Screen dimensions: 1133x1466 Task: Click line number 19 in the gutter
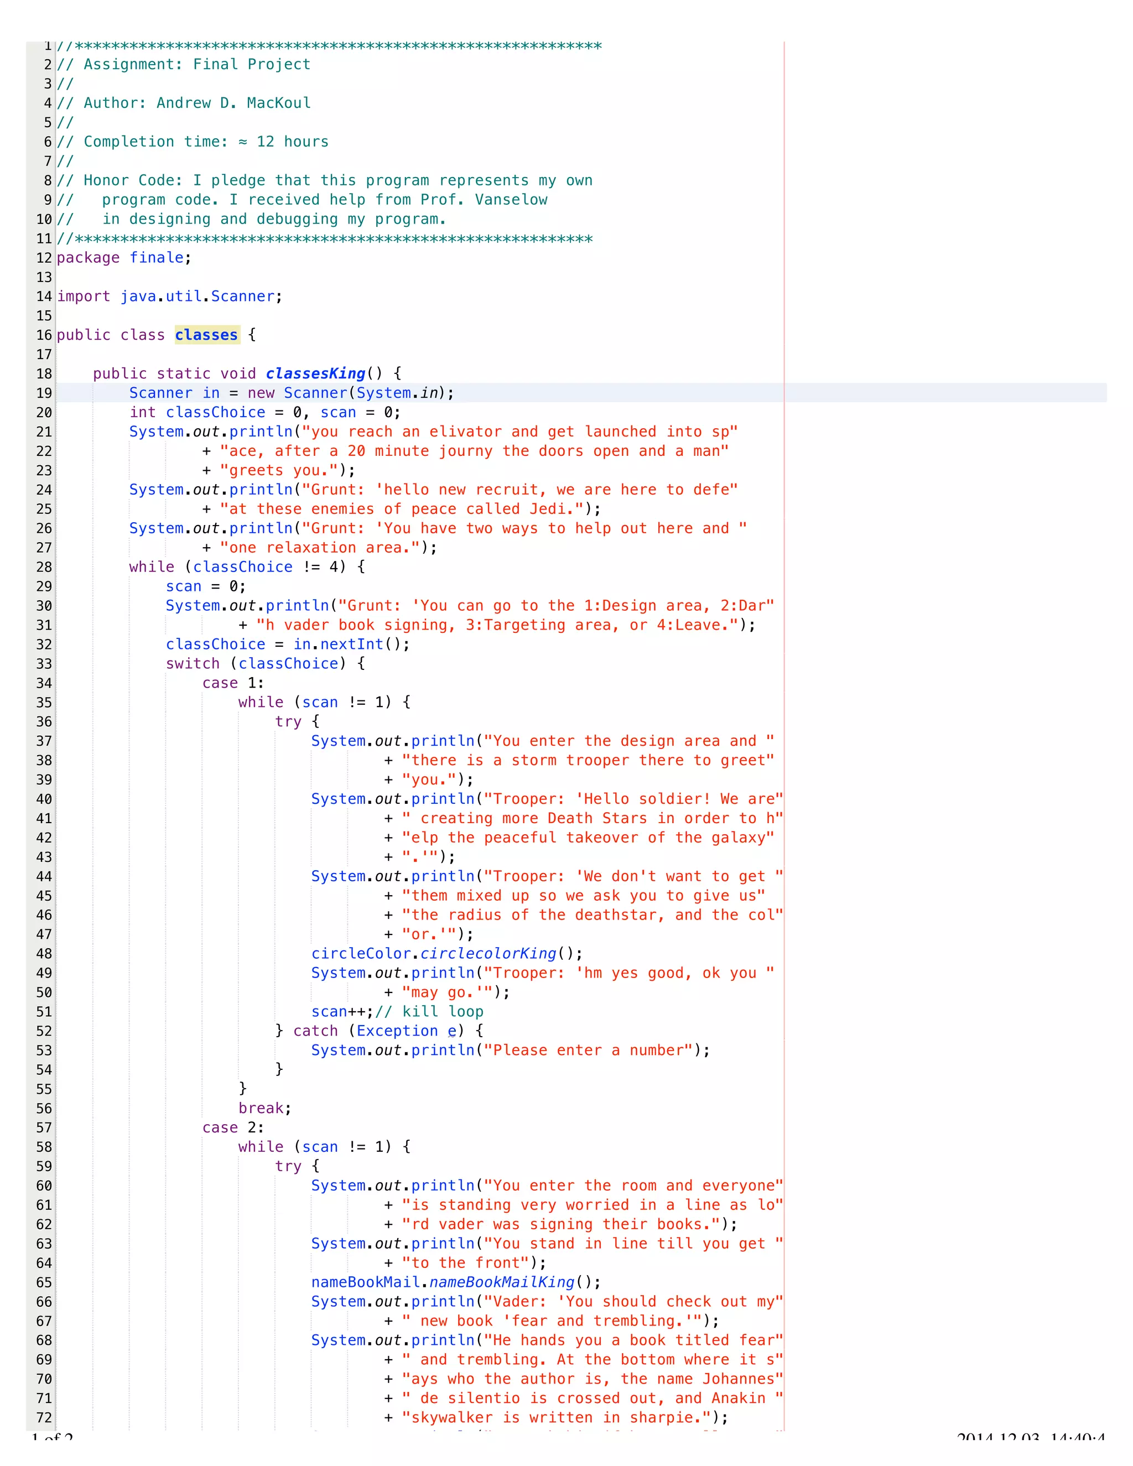[44, 393]
